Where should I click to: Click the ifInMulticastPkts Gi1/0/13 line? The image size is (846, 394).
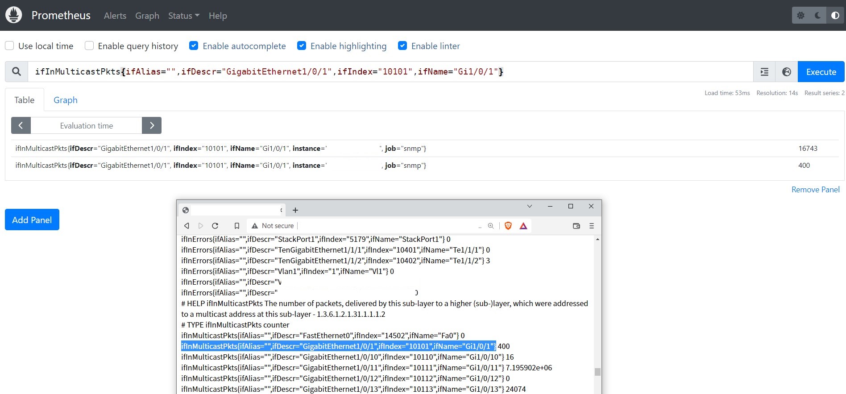[x=353, y=389]
